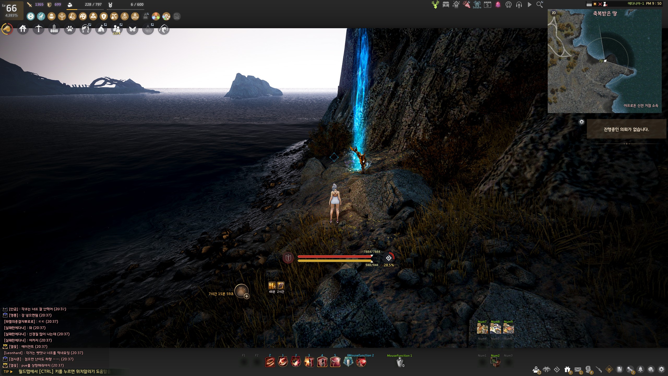This screenshot has width=668, height=376.
Task: Click the DROP rate buff icon
Action: click(135, 16)
